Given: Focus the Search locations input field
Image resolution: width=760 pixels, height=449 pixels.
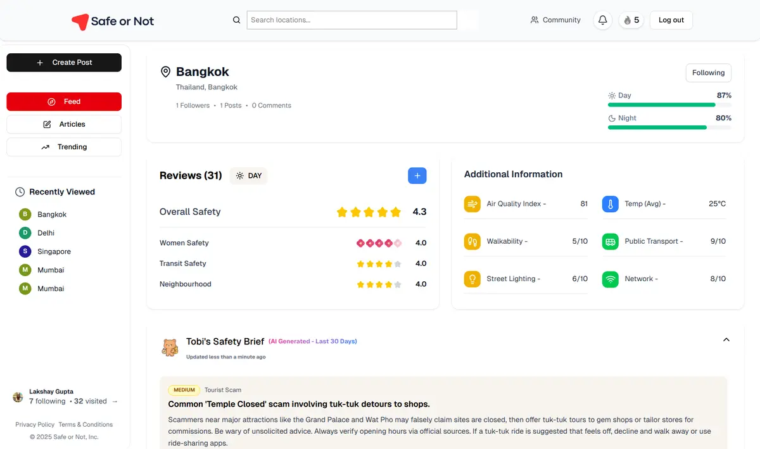Looking at the screenshot, I should click(x=351, y=20).
